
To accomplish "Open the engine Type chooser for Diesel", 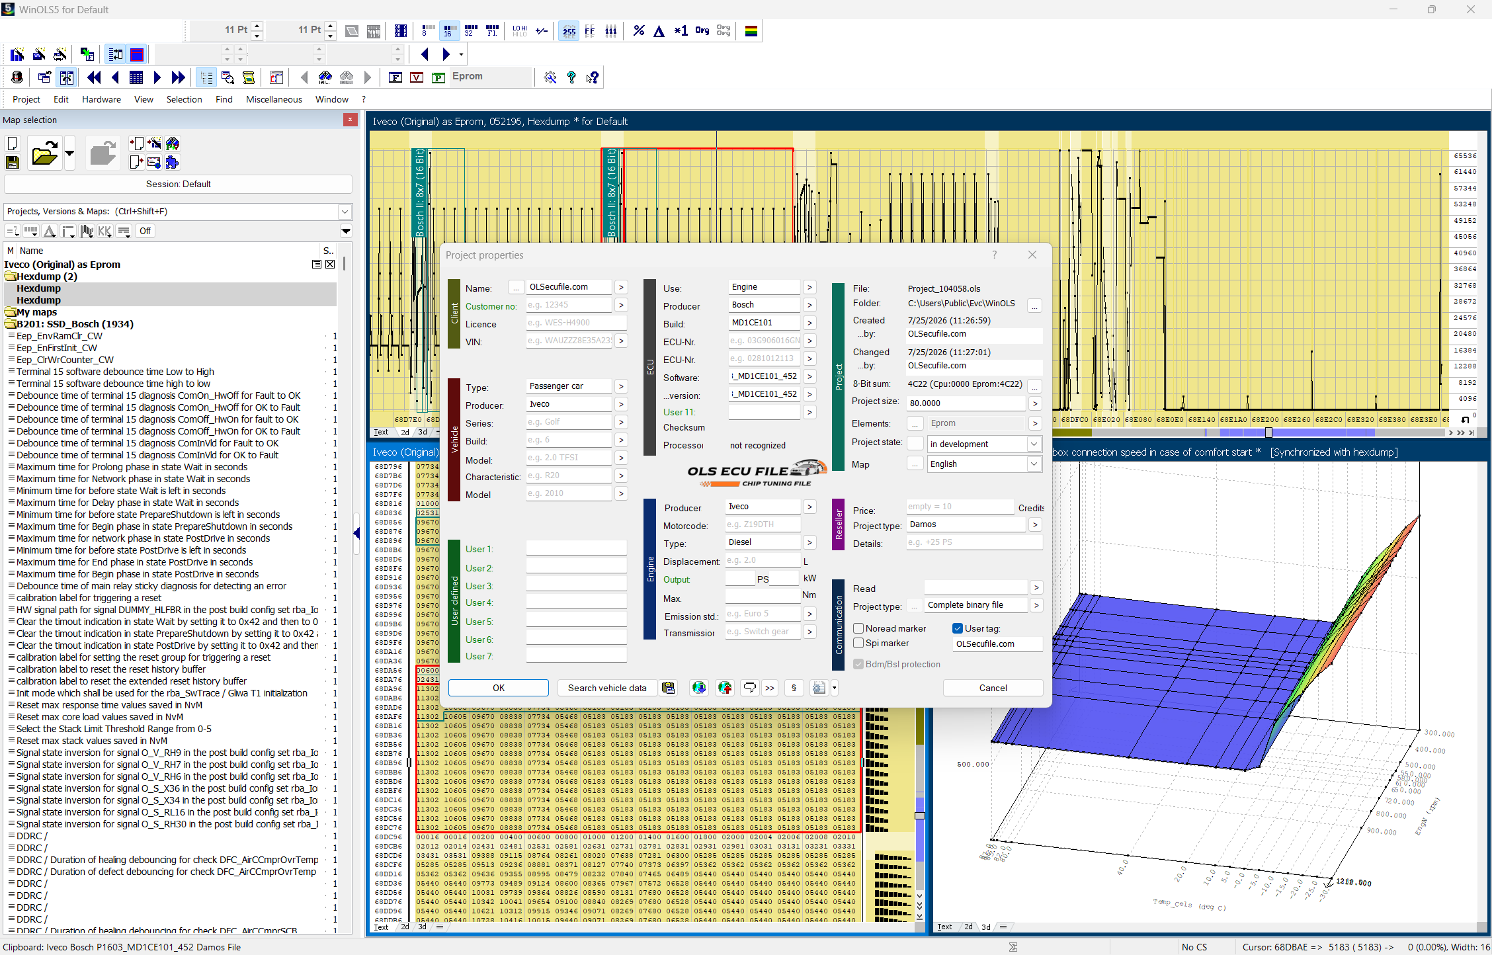I will [809, 542].
